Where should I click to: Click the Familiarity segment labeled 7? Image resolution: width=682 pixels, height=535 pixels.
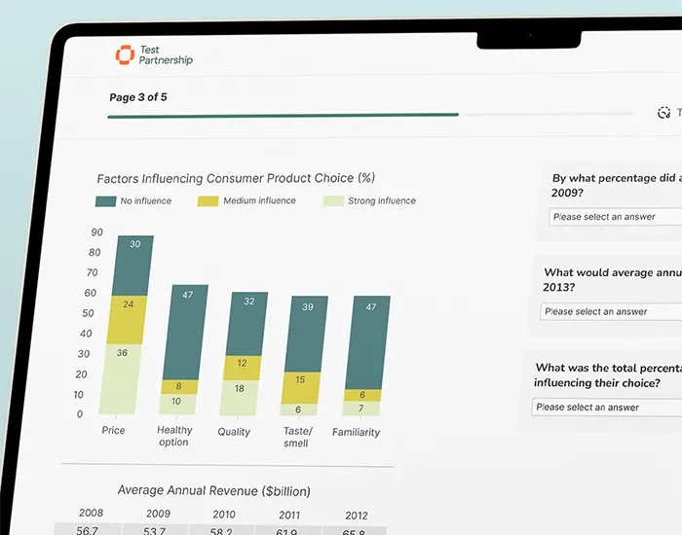(361, 409)
